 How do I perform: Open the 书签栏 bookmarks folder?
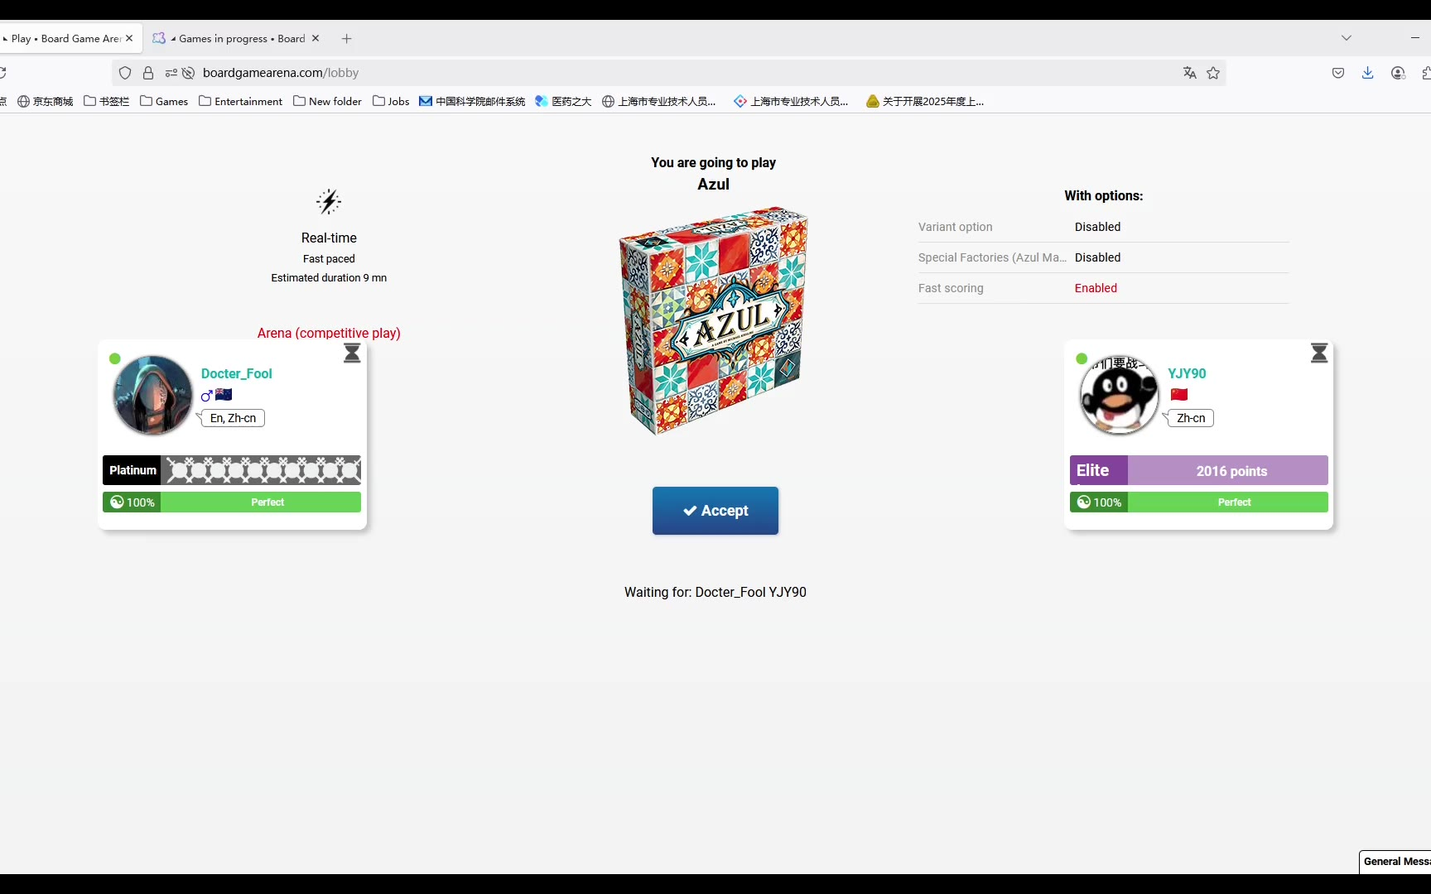tap(107, 101)
